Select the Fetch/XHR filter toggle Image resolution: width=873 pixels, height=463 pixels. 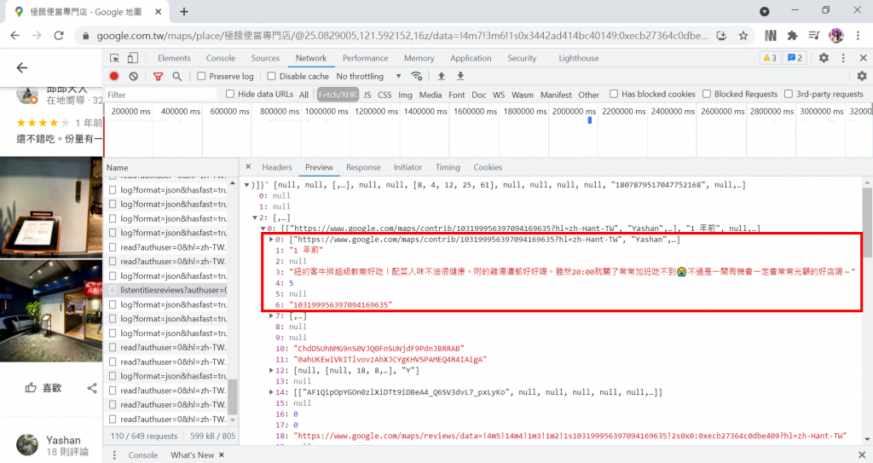point(338,95)
